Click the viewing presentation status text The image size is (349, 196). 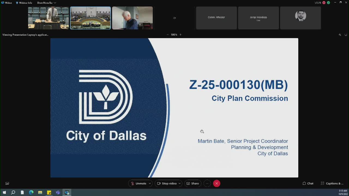pyautogui.click(x=25, y=35)
